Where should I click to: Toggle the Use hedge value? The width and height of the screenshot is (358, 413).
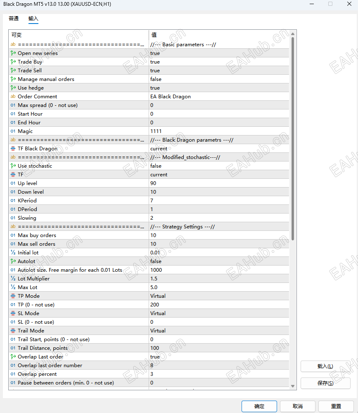coord(219,88)
